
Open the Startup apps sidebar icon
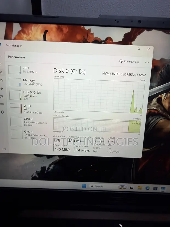[1, 88]
